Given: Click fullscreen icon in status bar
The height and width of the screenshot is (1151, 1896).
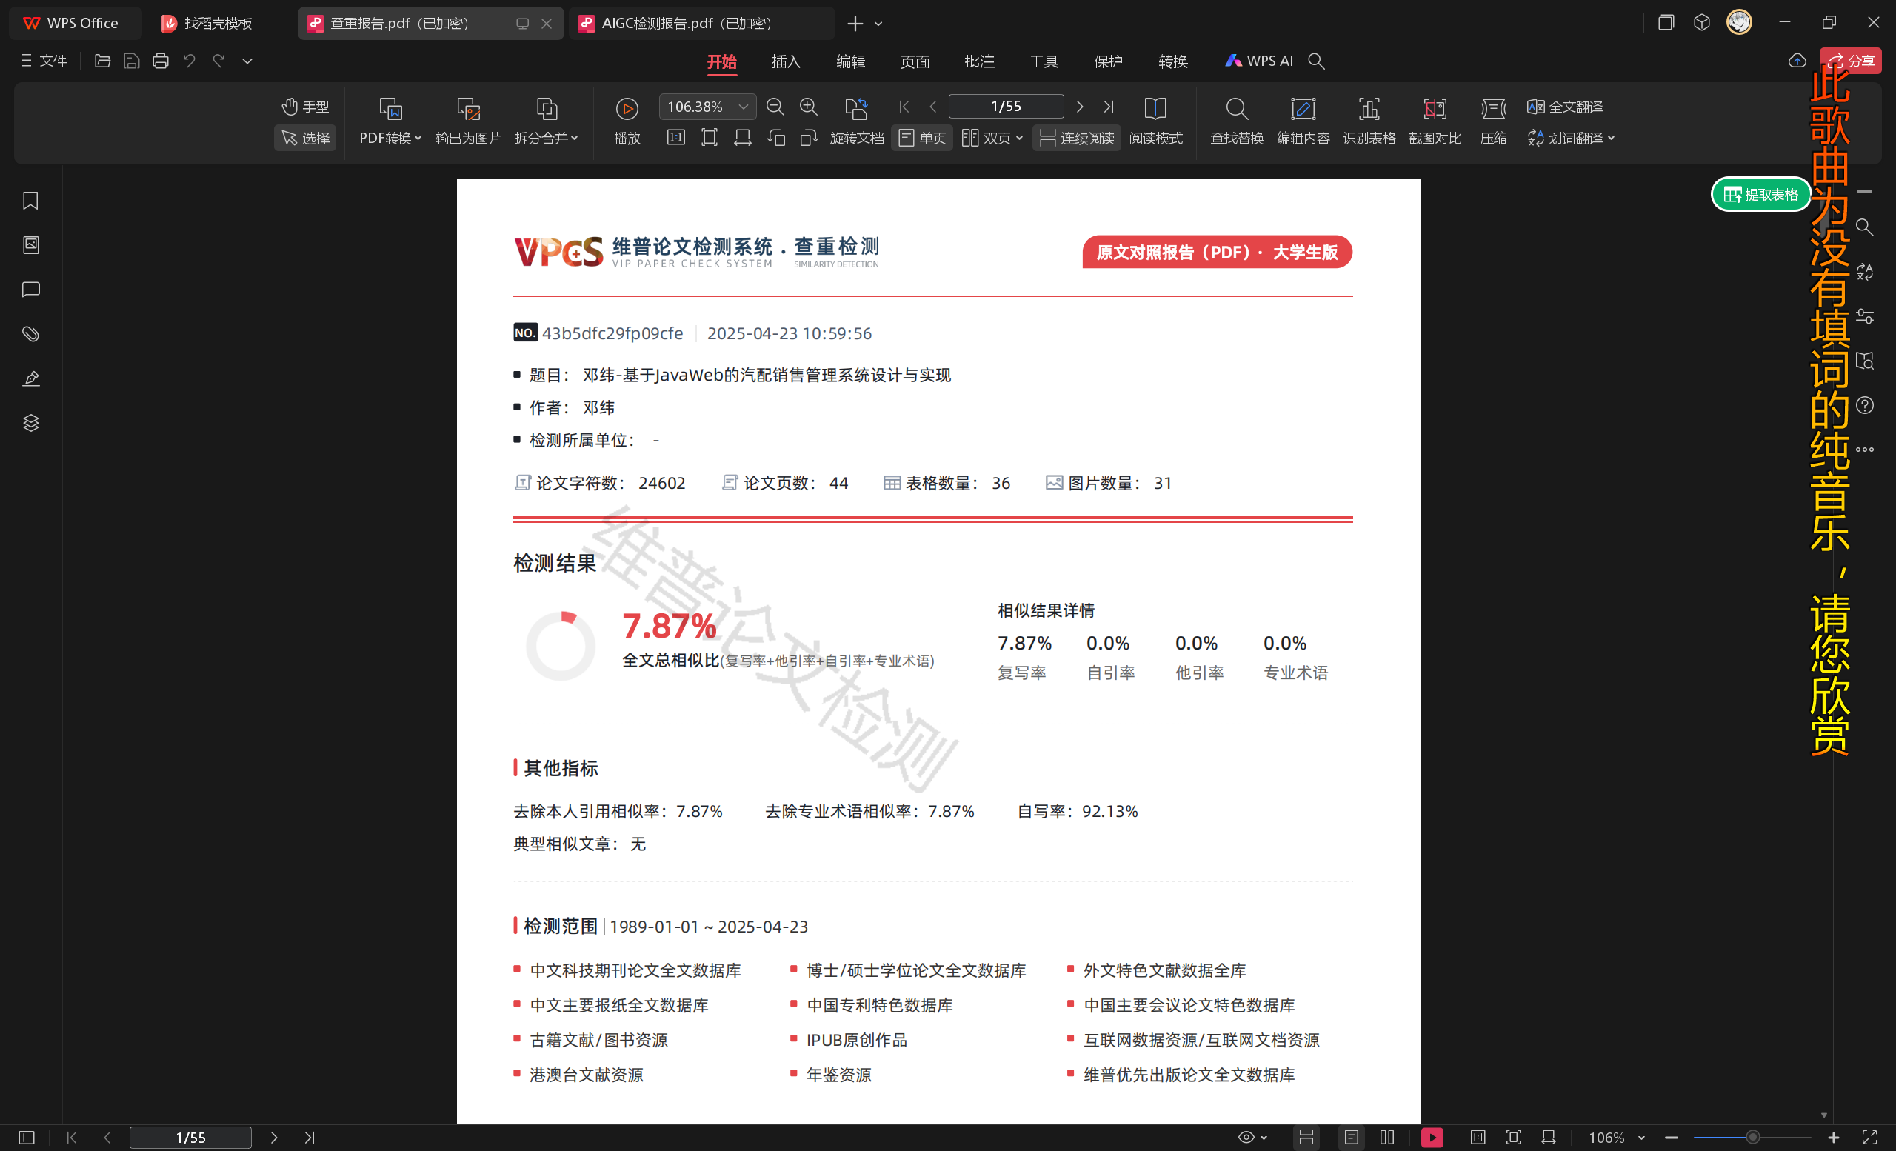Looking at the screenshot, I should pos(1870,1137).
